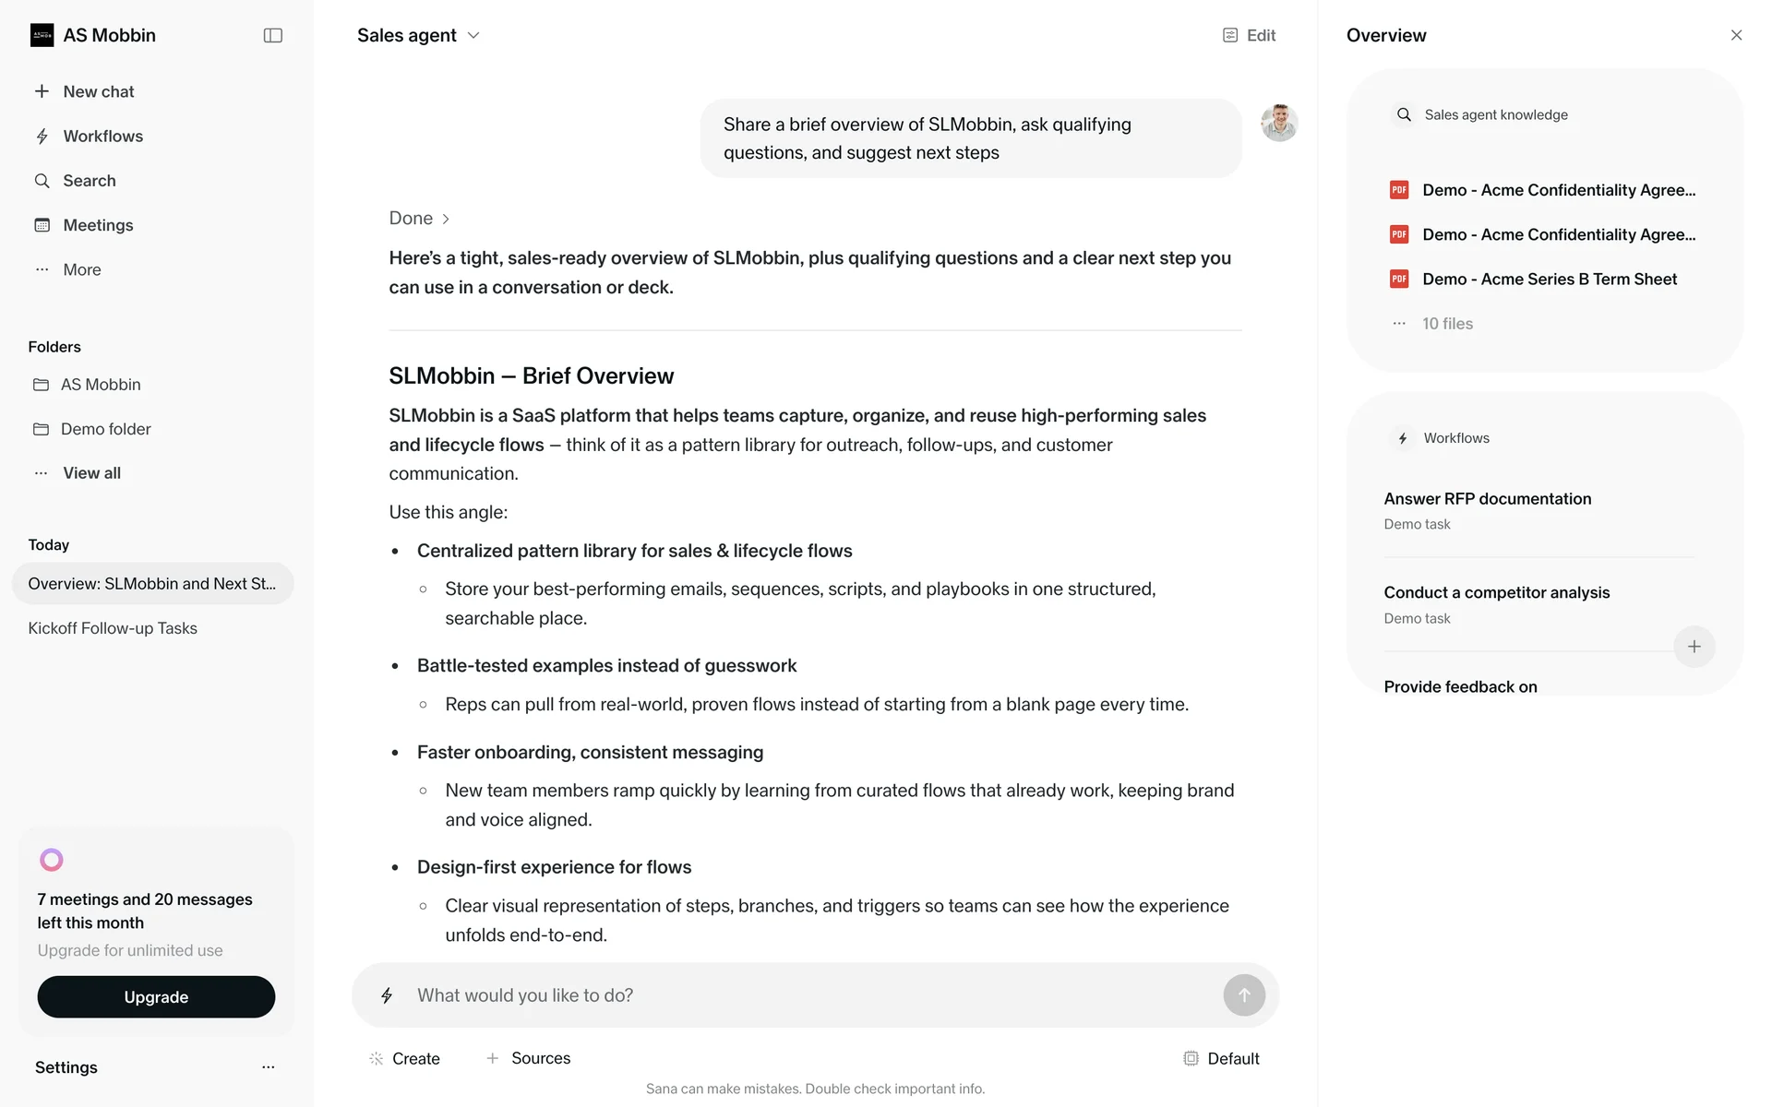The image size is (1772, 1107).
Task: Open the Acme Series B Term Sheet PDF
Action: click(x=1549, y=280)
